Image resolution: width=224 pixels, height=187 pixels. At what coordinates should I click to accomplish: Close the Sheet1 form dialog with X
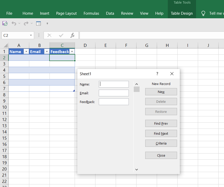pos(172,74)
